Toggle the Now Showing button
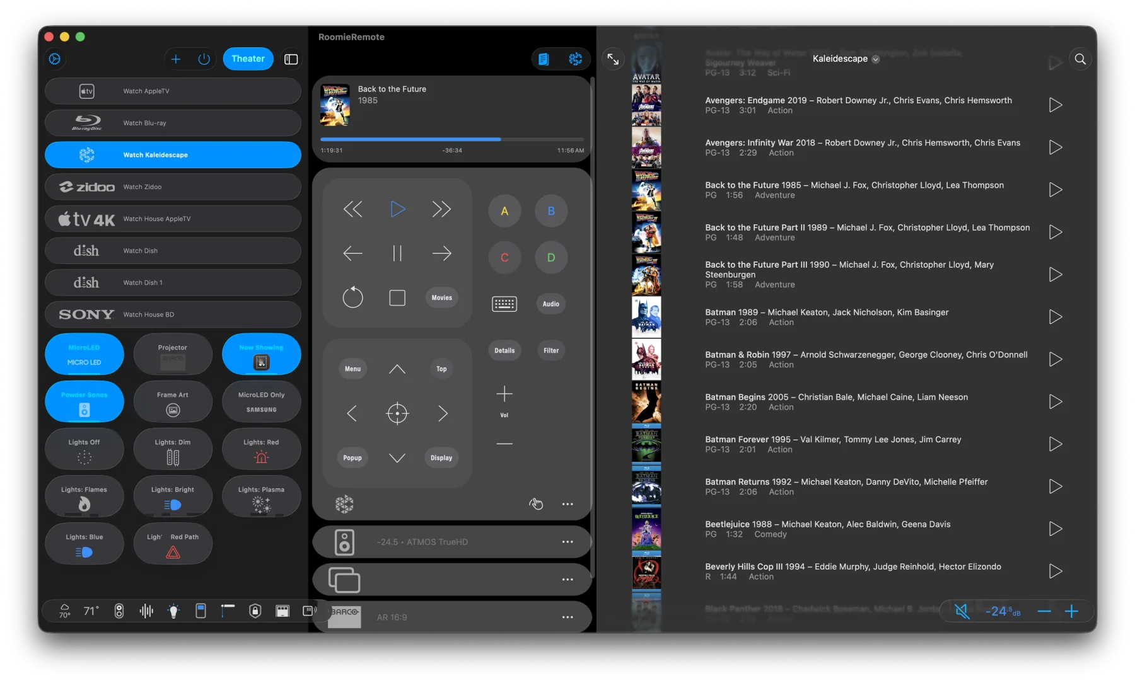Image resolution: width=1135 pixels, height=683 pixels. coord(261,355)
